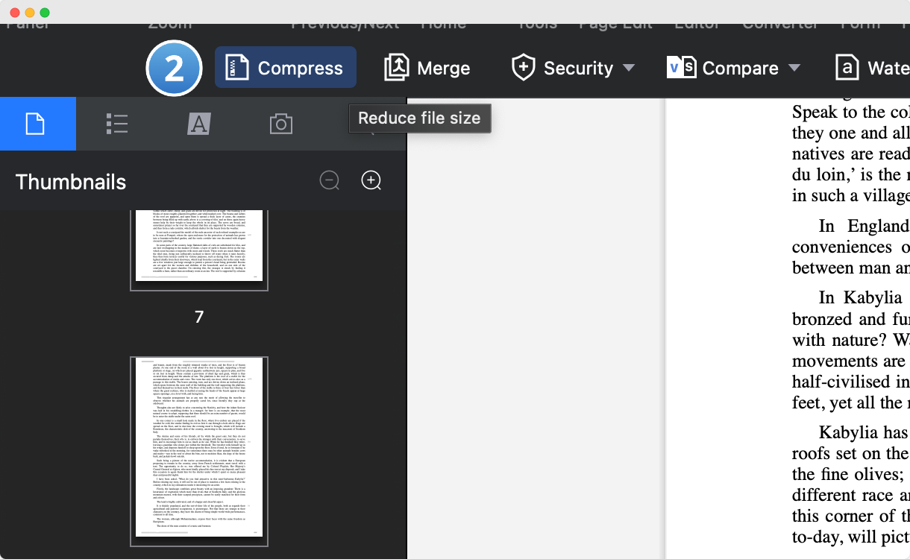
Task: Zoom out thumbnails with minus magnifier
Action: (x=330, y=180)
